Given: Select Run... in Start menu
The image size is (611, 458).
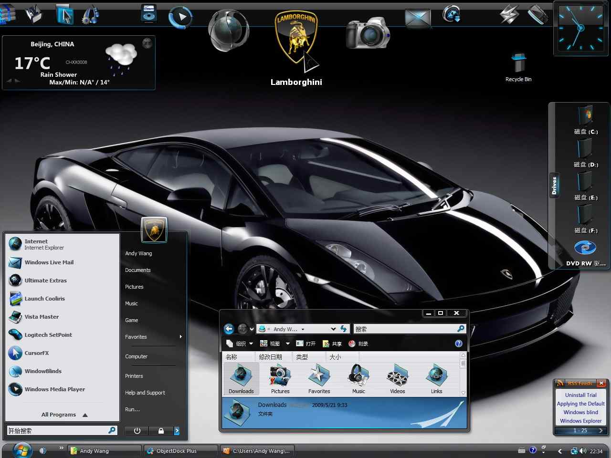Looking at the screenshot, I should [x=132, y=409].
